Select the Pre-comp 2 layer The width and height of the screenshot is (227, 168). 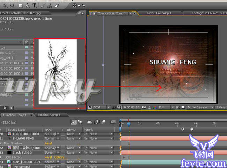[x=21, y=166]
